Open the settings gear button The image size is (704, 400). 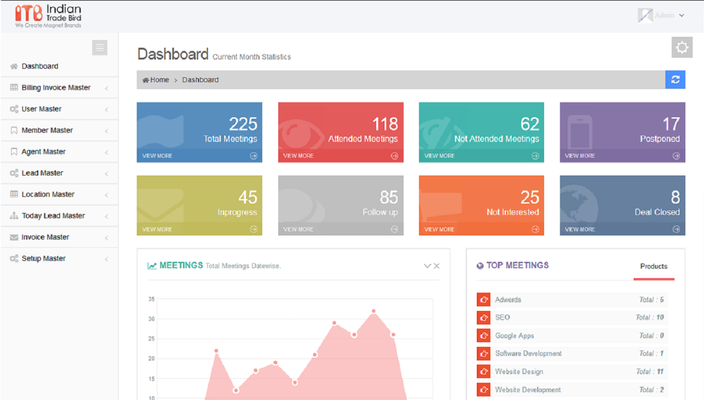click(682, 47)
